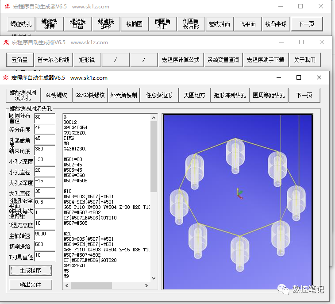
Task: Open 系统变量查询 in the middle window
Action: click(223, 60)
